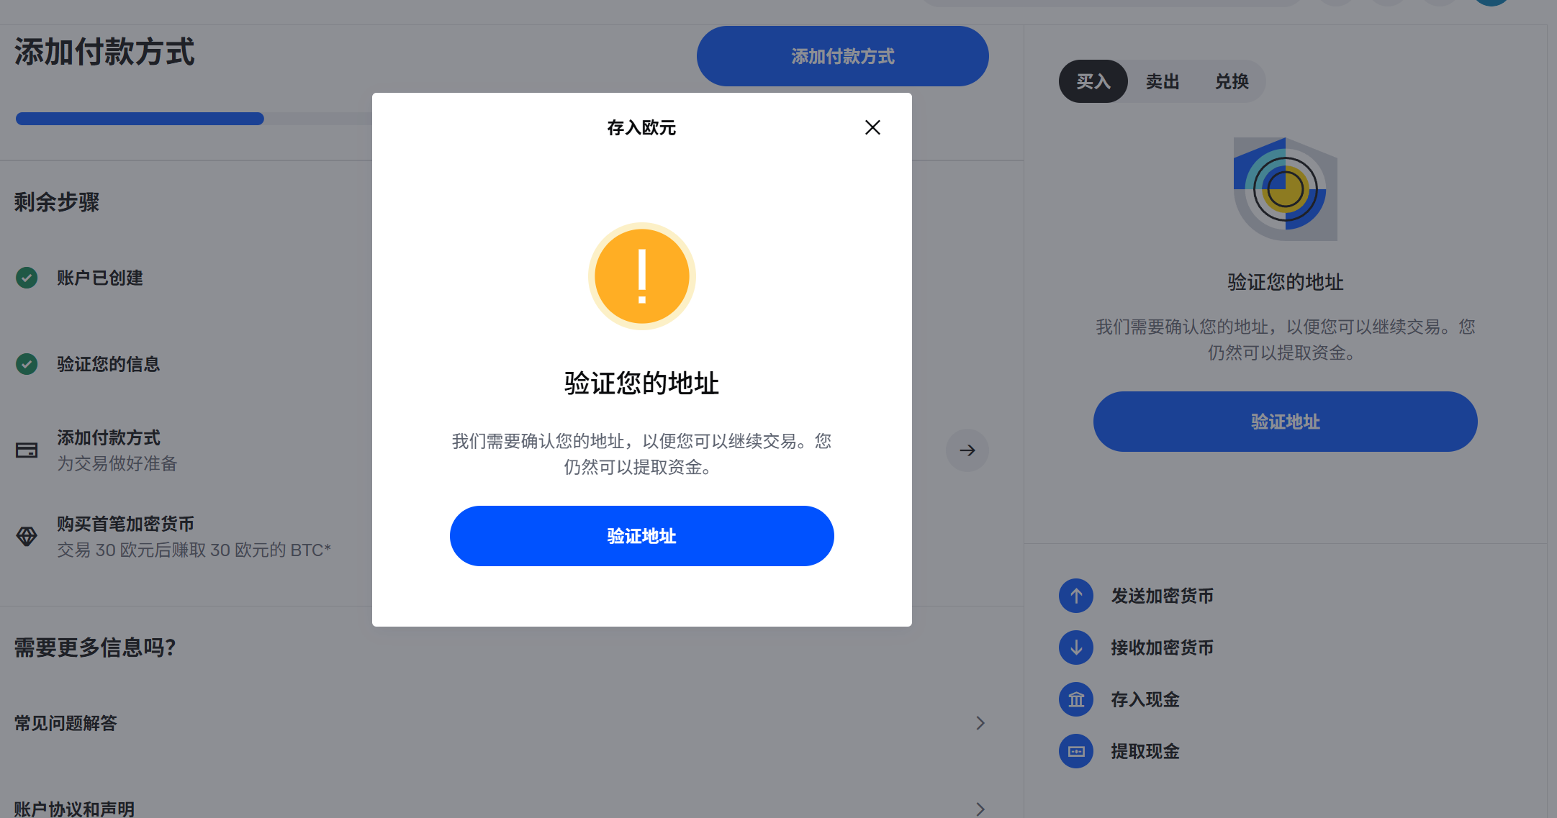This screenshot has height=818, width=1557.
Task: Click the shield logo above 验证您的地址
Action: coord(1284,189)
